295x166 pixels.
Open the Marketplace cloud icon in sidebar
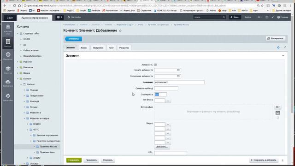[x=8, y=83]
